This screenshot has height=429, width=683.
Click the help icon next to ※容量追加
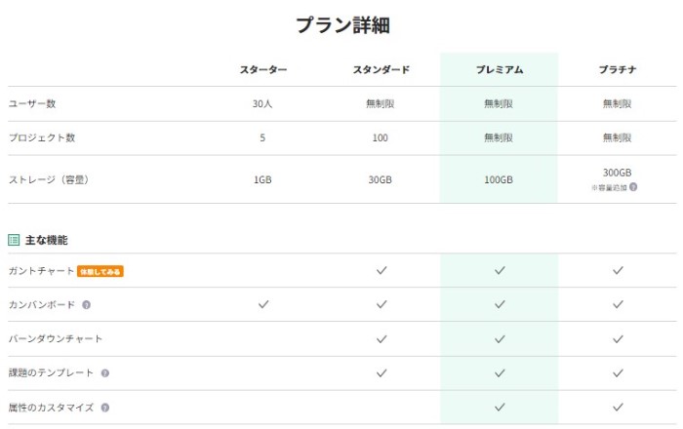[633, 186]
